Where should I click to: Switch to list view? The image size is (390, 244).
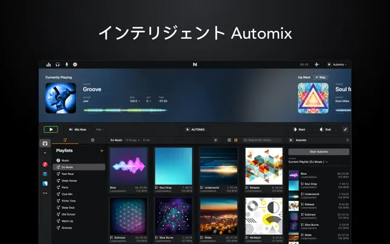click(229, 140)
